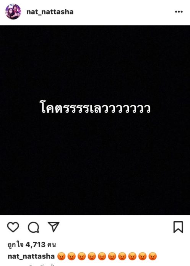Viewport: 190px width, 266px height.
Task: Click the fifth angry emoji in caption
Action: 102,256
